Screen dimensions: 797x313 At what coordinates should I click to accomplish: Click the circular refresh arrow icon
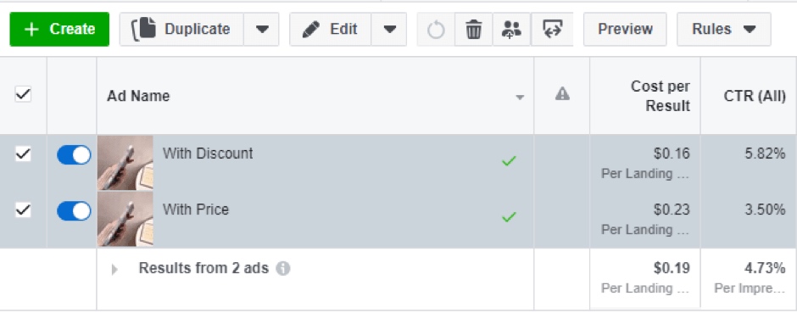pyautogui.click(x=436, y=30)
